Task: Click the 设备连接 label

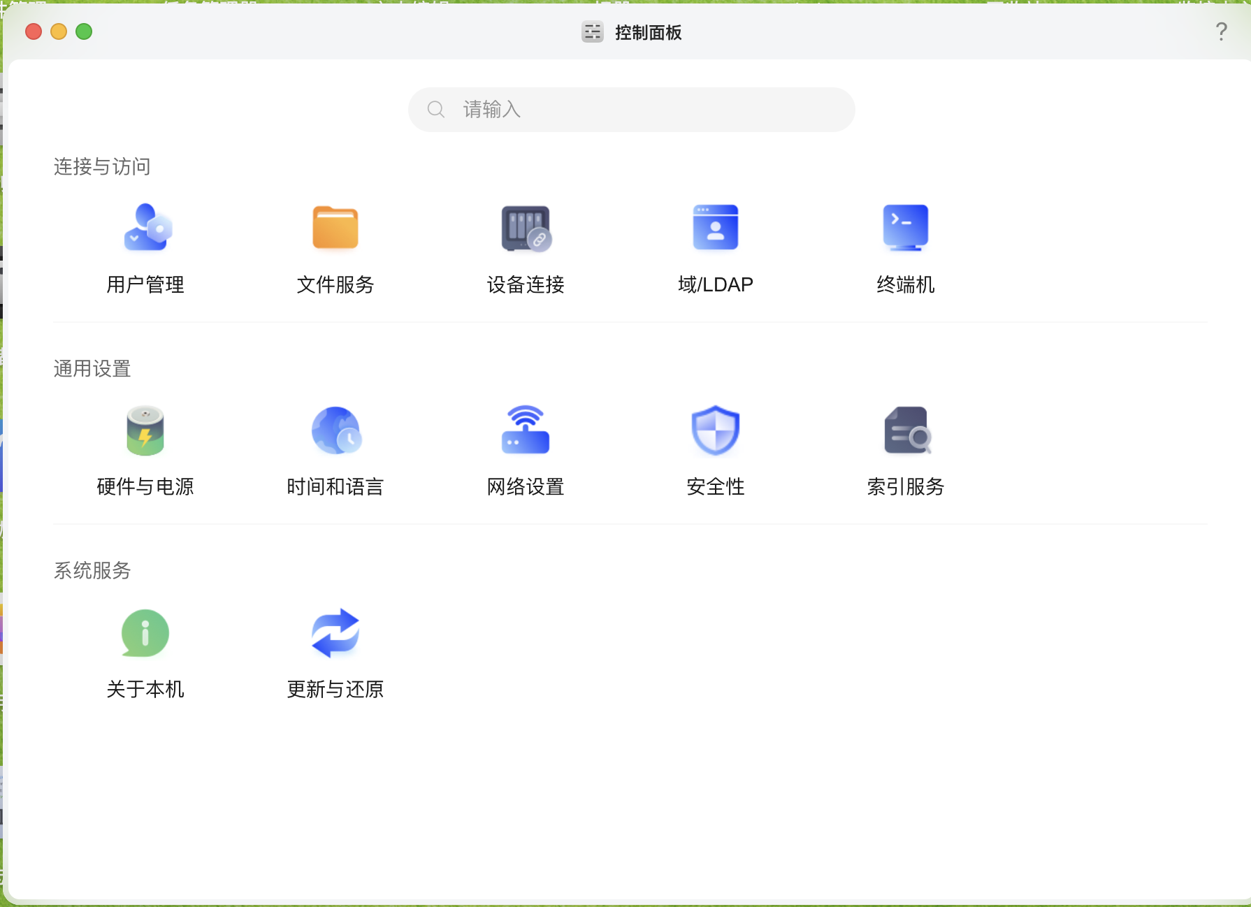Action: [526, 284]
